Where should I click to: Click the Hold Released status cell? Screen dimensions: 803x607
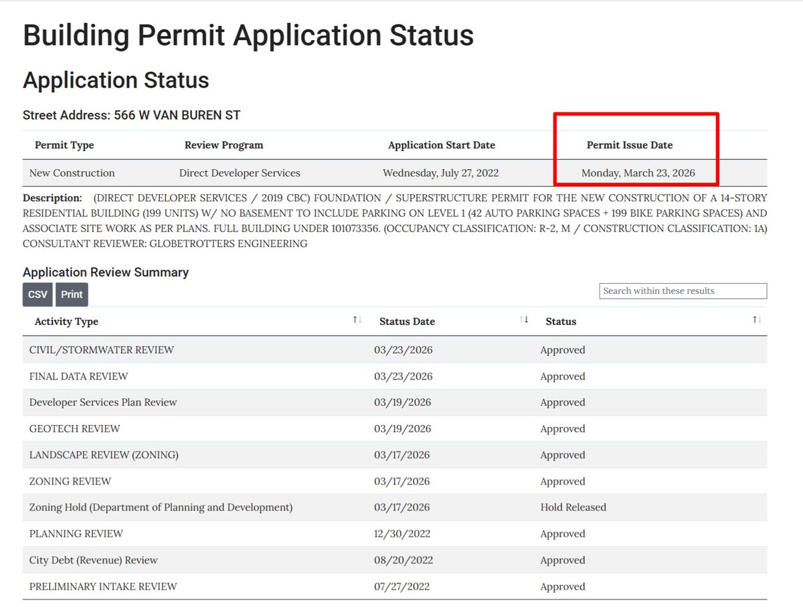pyautogui.click(x=573, y=507)
